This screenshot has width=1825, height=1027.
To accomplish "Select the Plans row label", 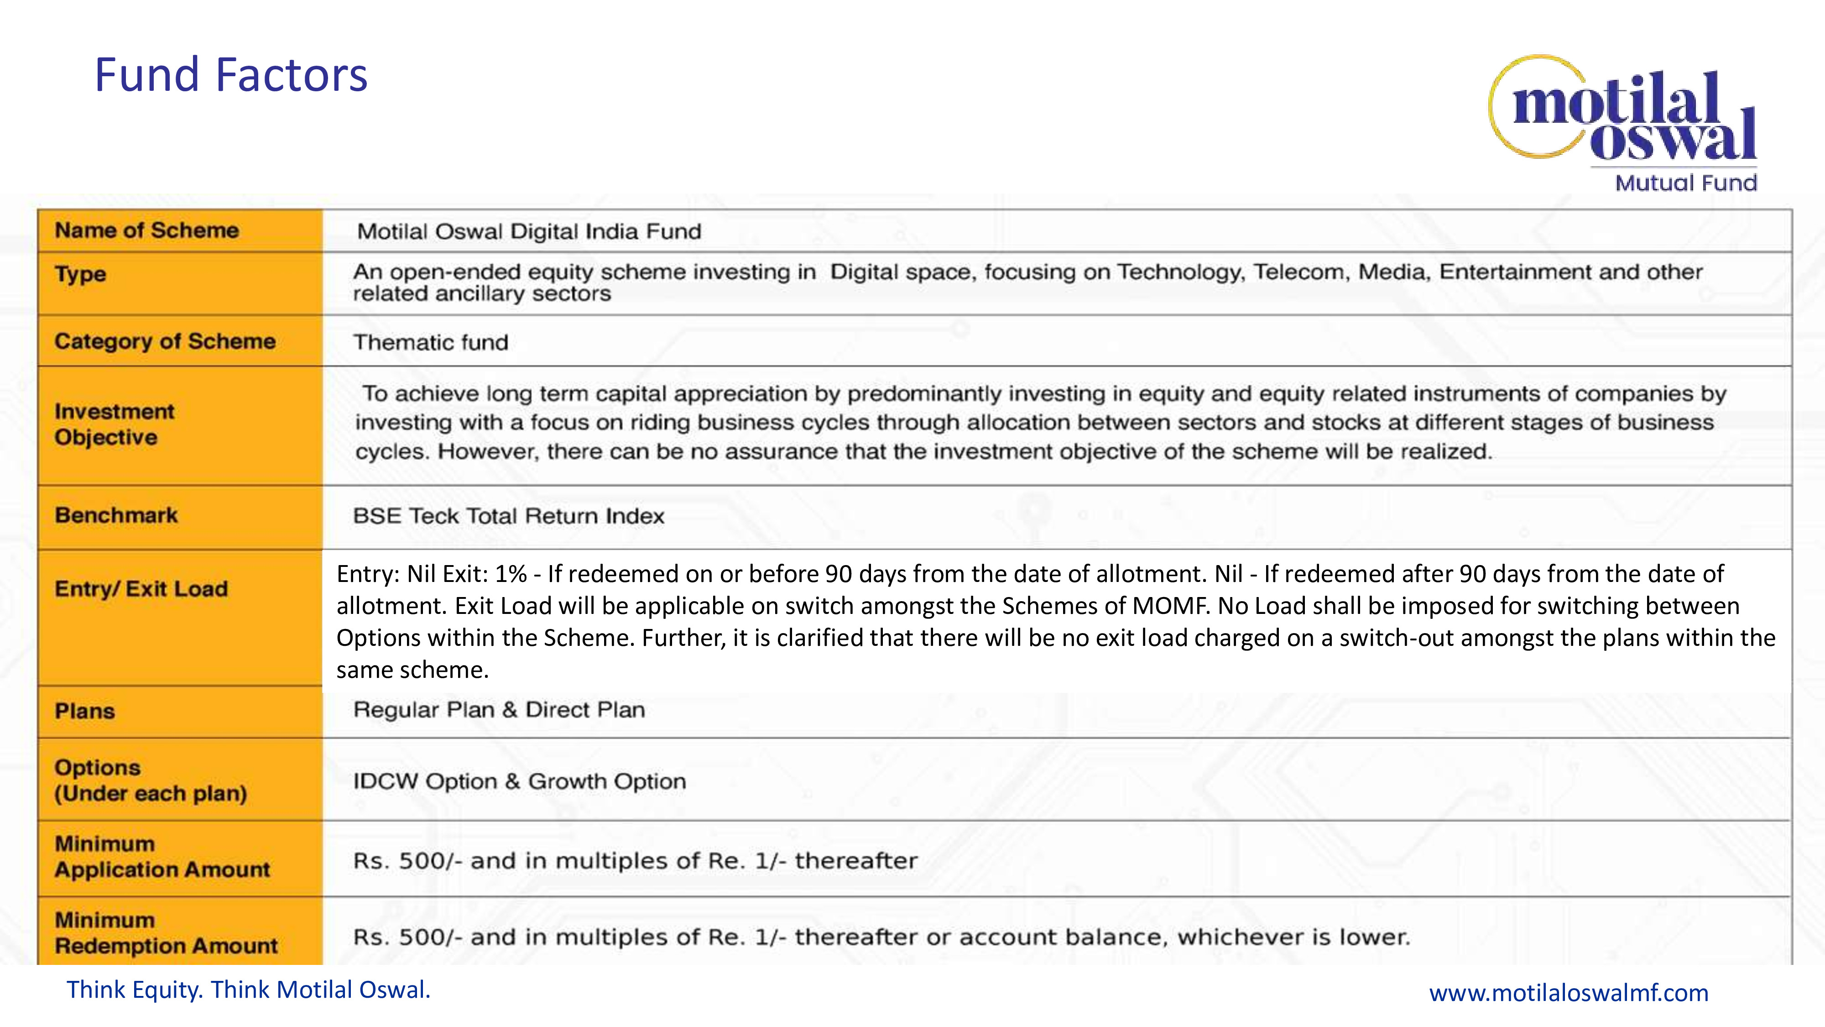I will (x=85, y=711).
